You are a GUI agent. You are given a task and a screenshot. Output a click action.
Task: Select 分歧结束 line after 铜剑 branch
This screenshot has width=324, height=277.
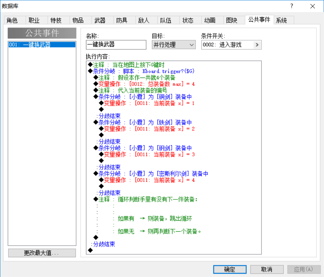coord(109,116)
